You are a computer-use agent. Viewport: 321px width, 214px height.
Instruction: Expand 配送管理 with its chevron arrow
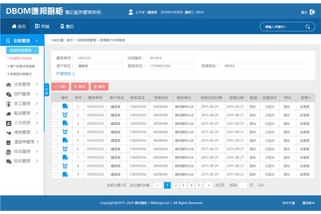[x=37, y=113]
